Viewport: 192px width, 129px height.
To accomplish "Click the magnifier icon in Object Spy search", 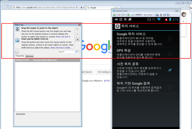I will click(x=76, y=52).
